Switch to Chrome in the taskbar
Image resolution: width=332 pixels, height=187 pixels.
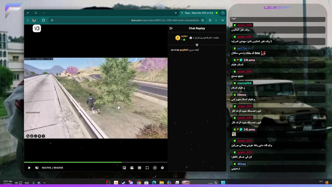(x=139, y=183)
